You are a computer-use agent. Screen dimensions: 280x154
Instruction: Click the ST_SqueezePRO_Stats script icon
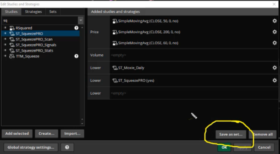coord(12,50)
